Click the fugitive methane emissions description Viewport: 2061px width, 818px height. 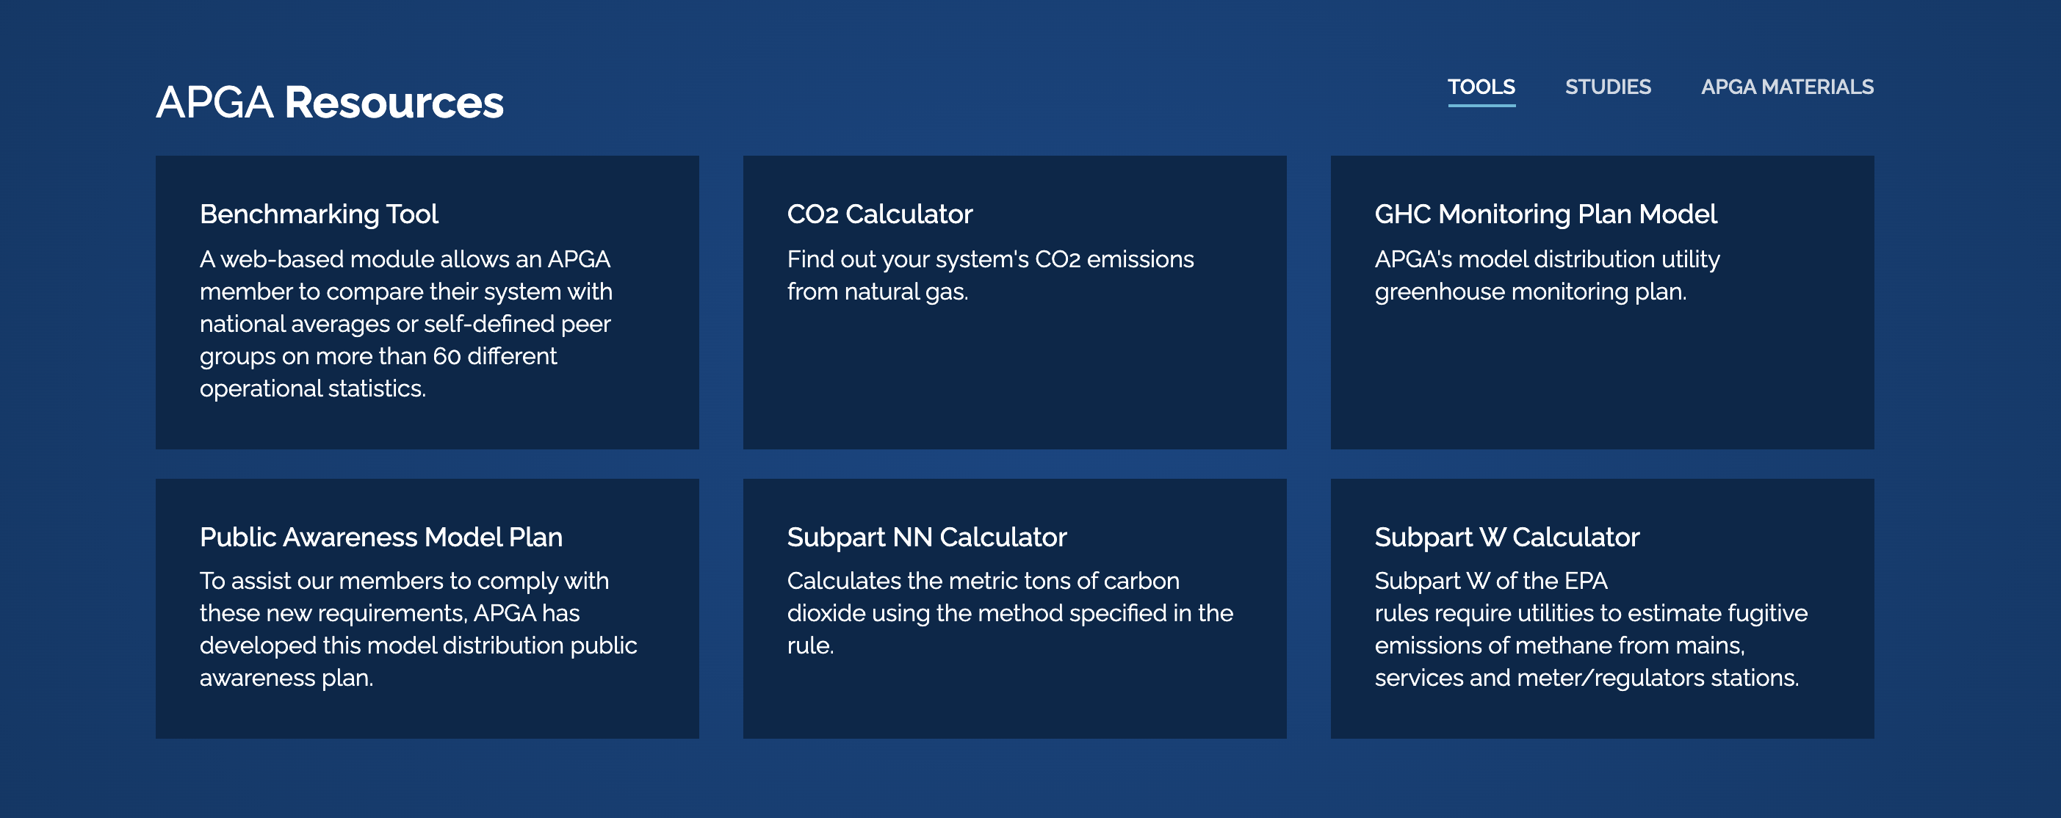tap(1591, 629)
